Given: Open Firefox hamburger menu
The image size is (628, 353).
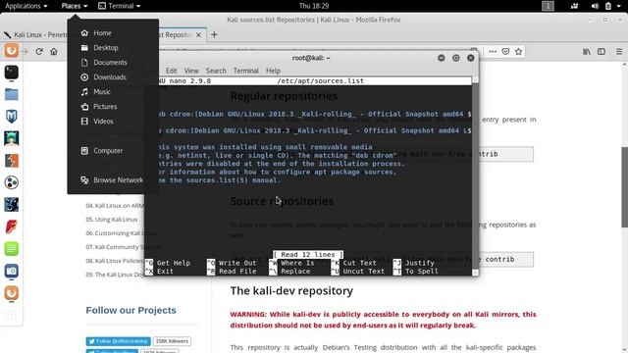Looking at the screenshot, I should pyautogui.click(x=619, y=52).
